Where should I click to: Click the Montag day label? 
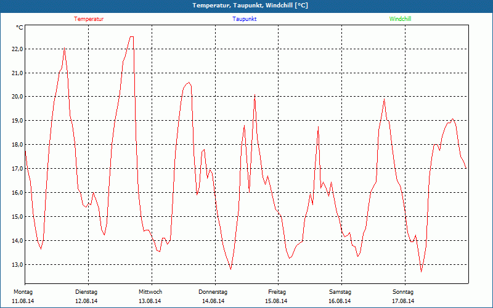pos(23,292)
